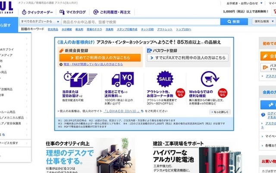The image size is (276, 173).
Task: Click the order history reorder icon
Action: (96, 12)
